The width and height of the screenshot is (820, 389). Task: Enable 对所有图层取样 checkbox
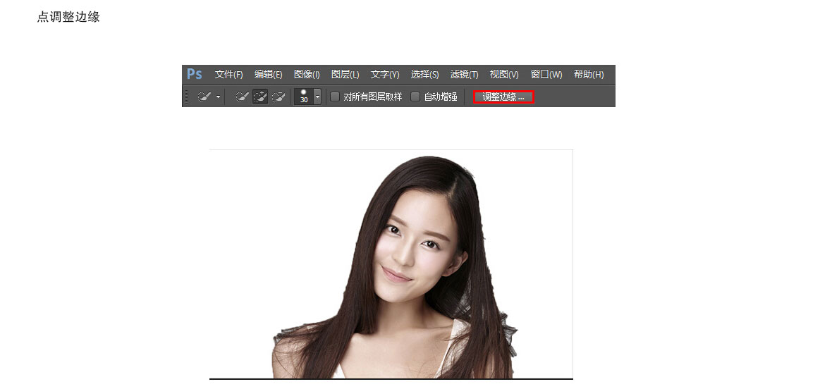pyautogui.click(x=335, y=97)
